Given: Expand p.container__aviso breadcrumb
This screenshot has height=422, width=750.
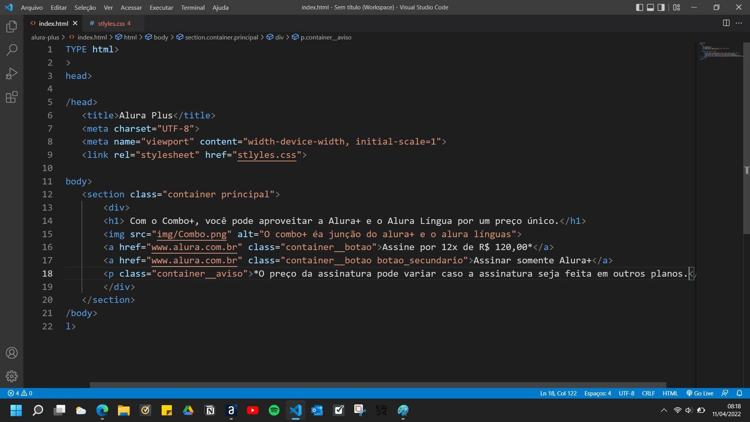Looking at the screenshot, I should point(322,37).
